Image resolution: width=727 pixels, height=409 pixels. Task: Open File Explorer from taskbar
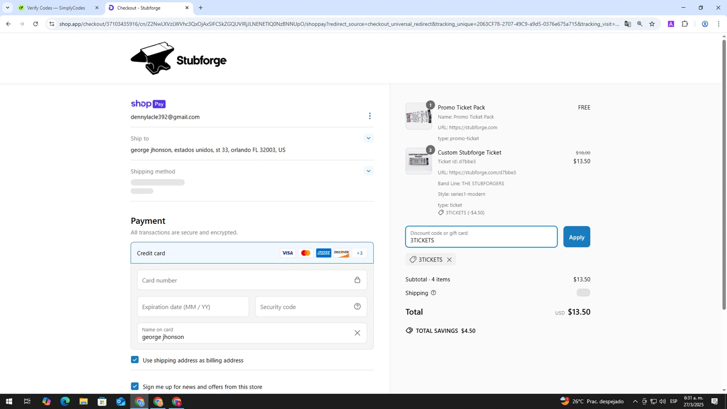(83, 401)
